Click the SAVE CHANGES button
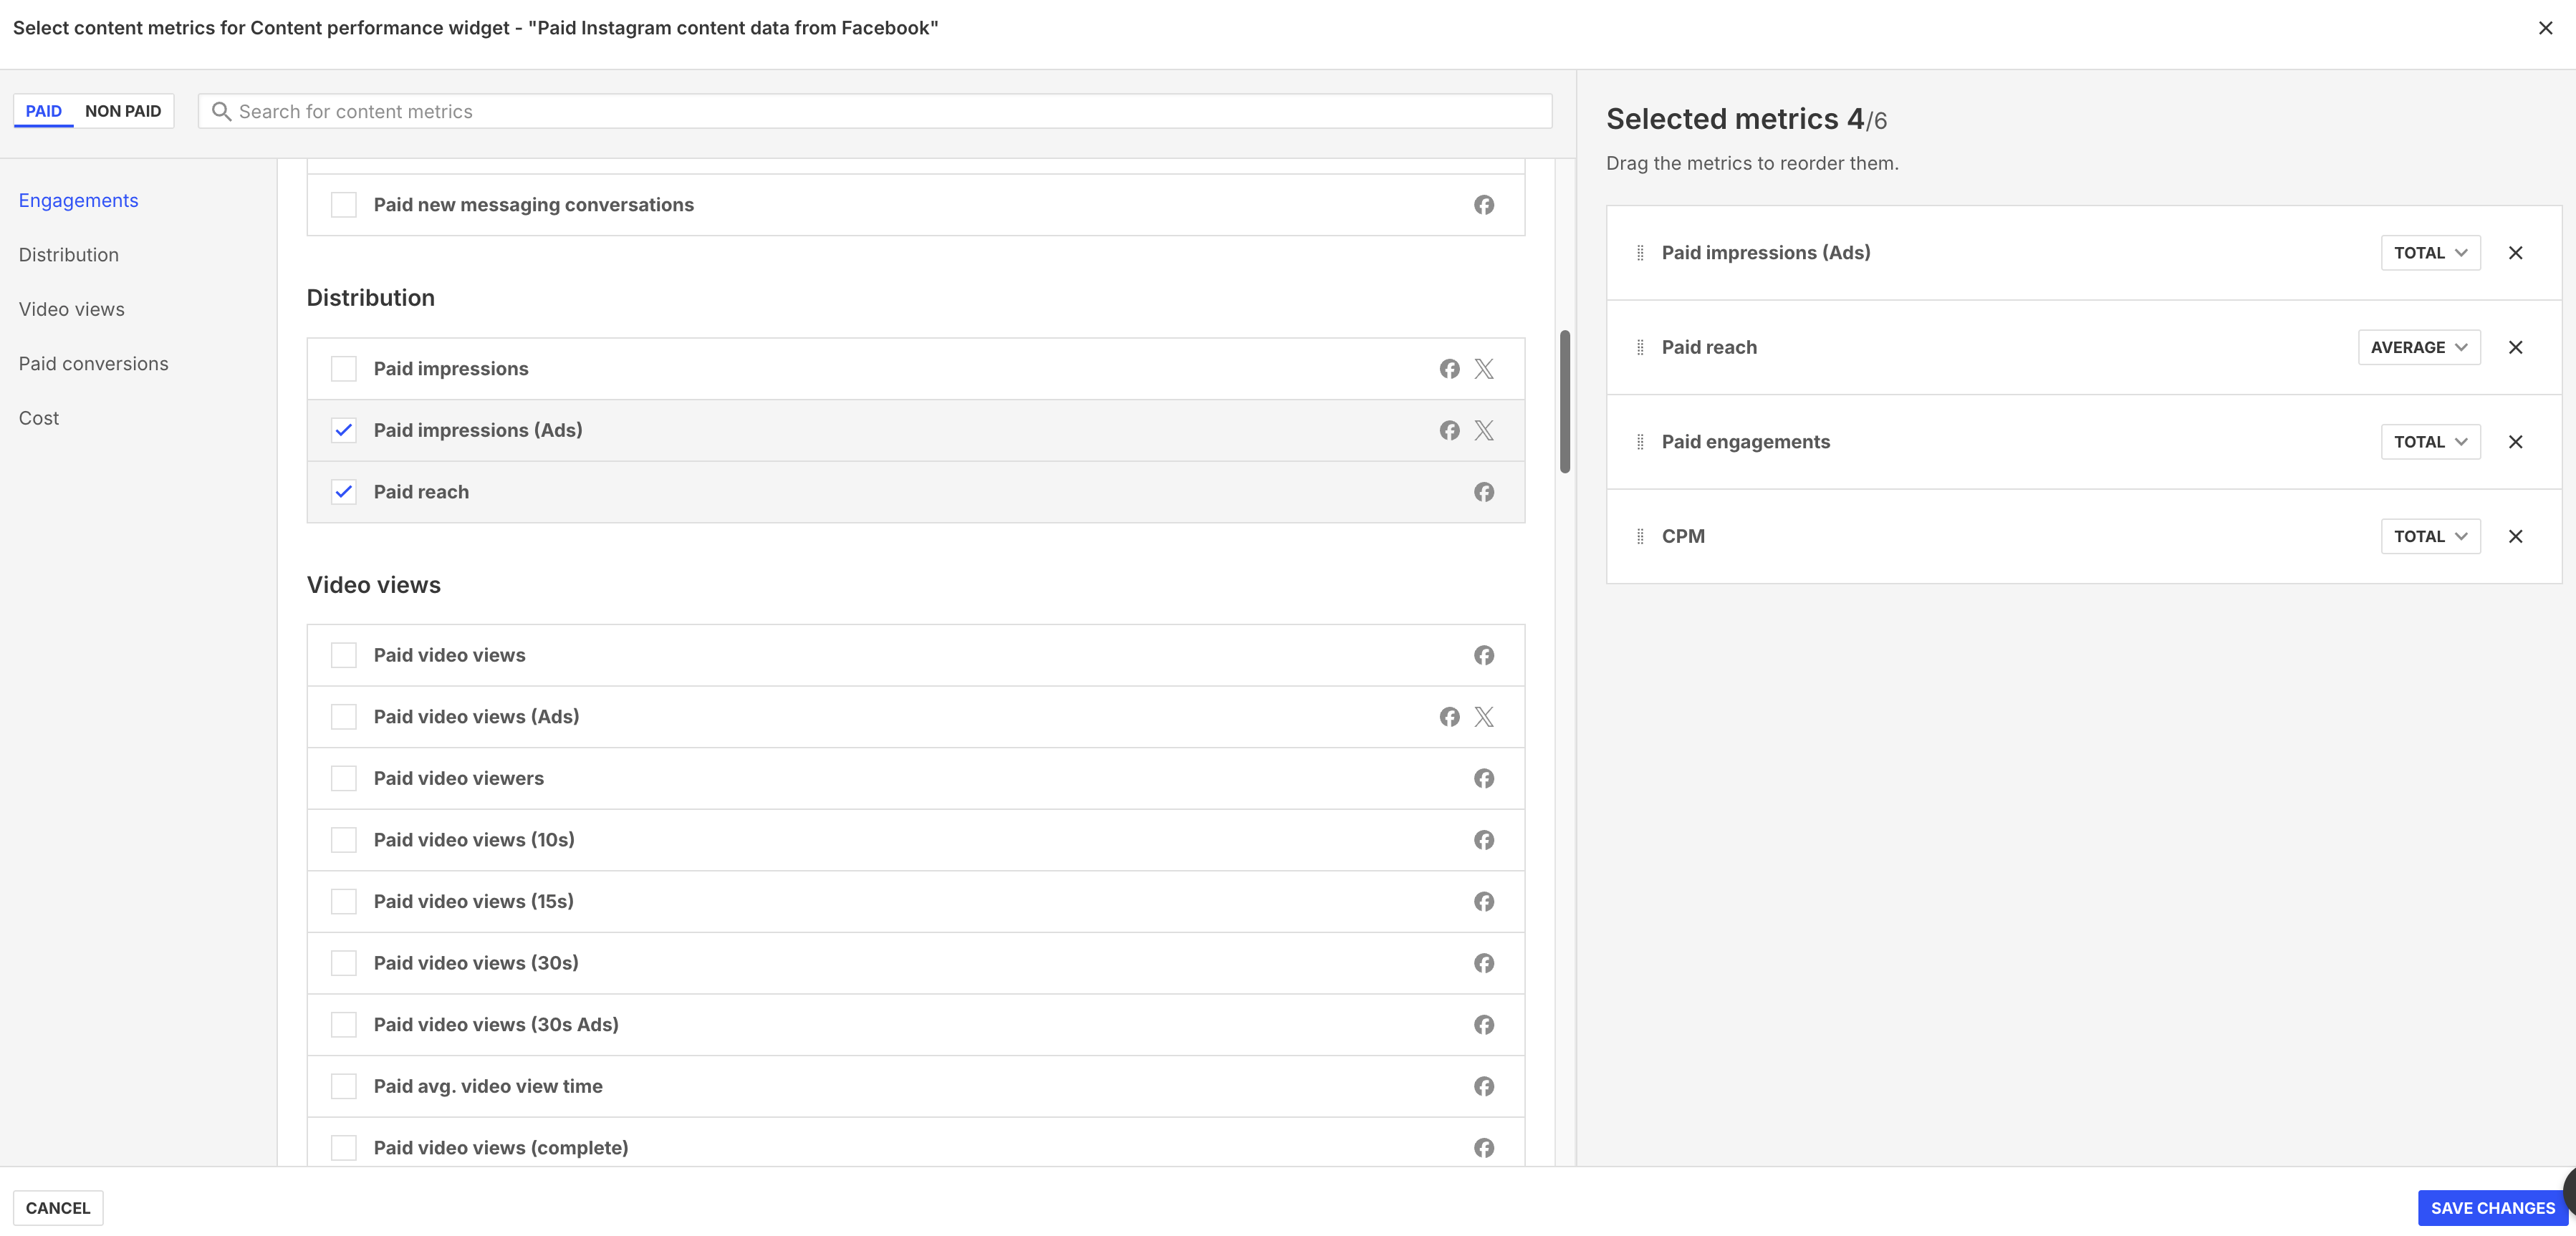Screen dimensions: 2576x1236 pyautogui.click(x=2493, y=1208)
